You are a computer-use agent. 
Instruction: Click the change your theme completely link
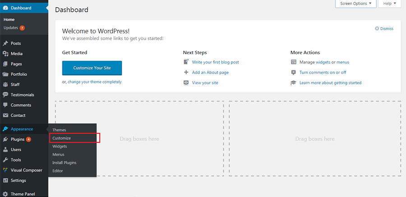95,82
